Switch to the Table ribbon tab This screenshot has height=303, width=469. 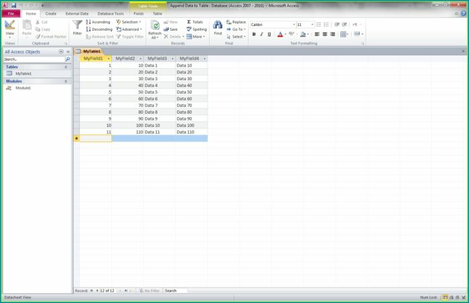pos(157,13)
